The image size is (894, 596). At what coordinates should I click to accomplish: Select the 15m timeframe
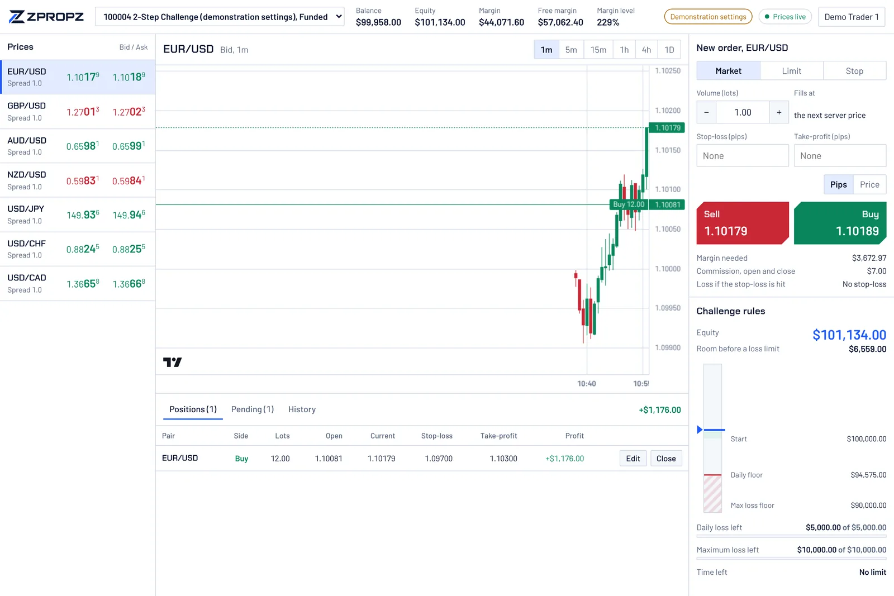point(598,50)
